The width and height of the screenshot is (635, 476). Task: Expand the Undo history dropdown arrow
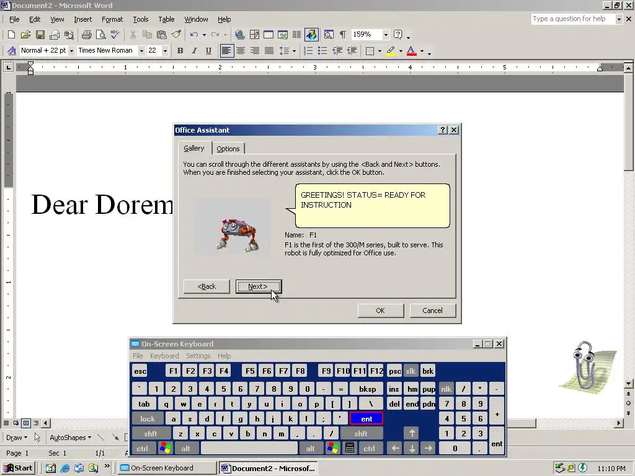(204, 35)
